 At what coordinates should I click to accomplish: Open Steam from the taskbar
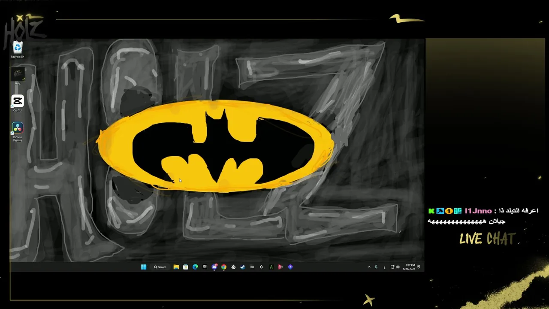[x=242, y=267]
